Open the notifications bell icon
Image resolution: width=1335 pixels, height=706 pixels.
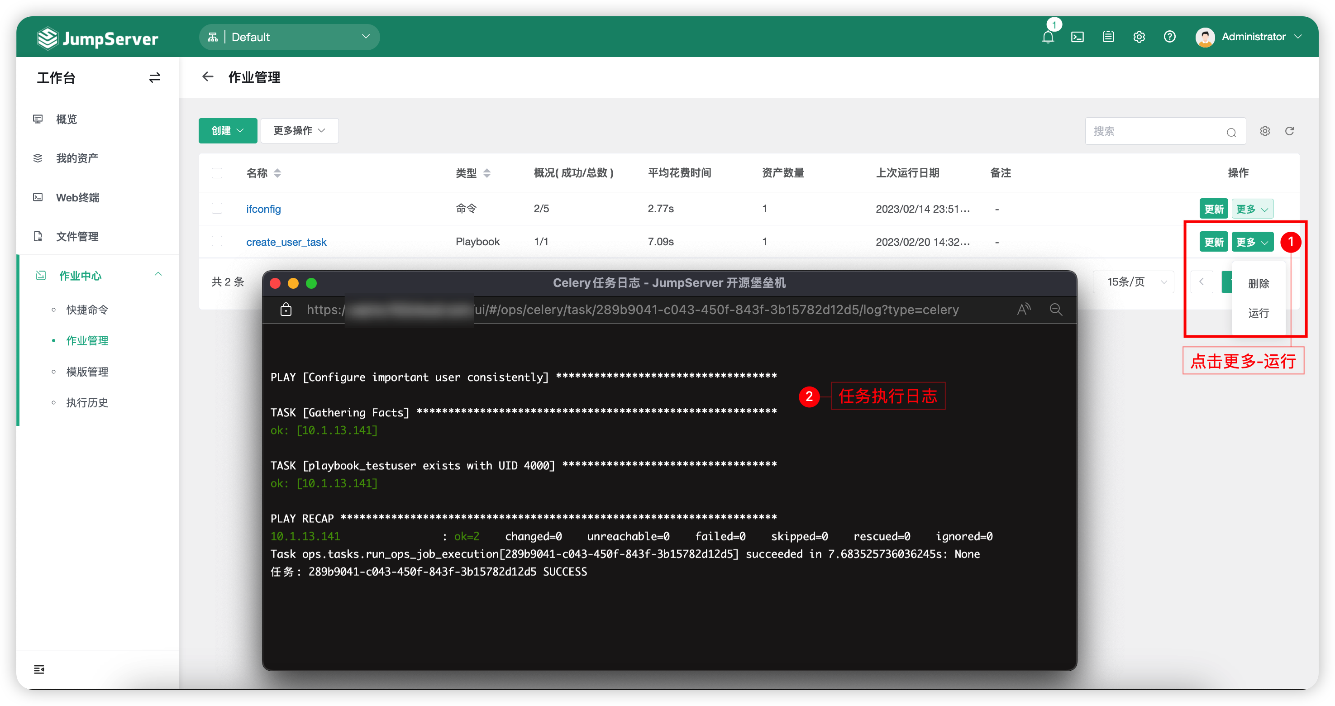(1047, 37)
